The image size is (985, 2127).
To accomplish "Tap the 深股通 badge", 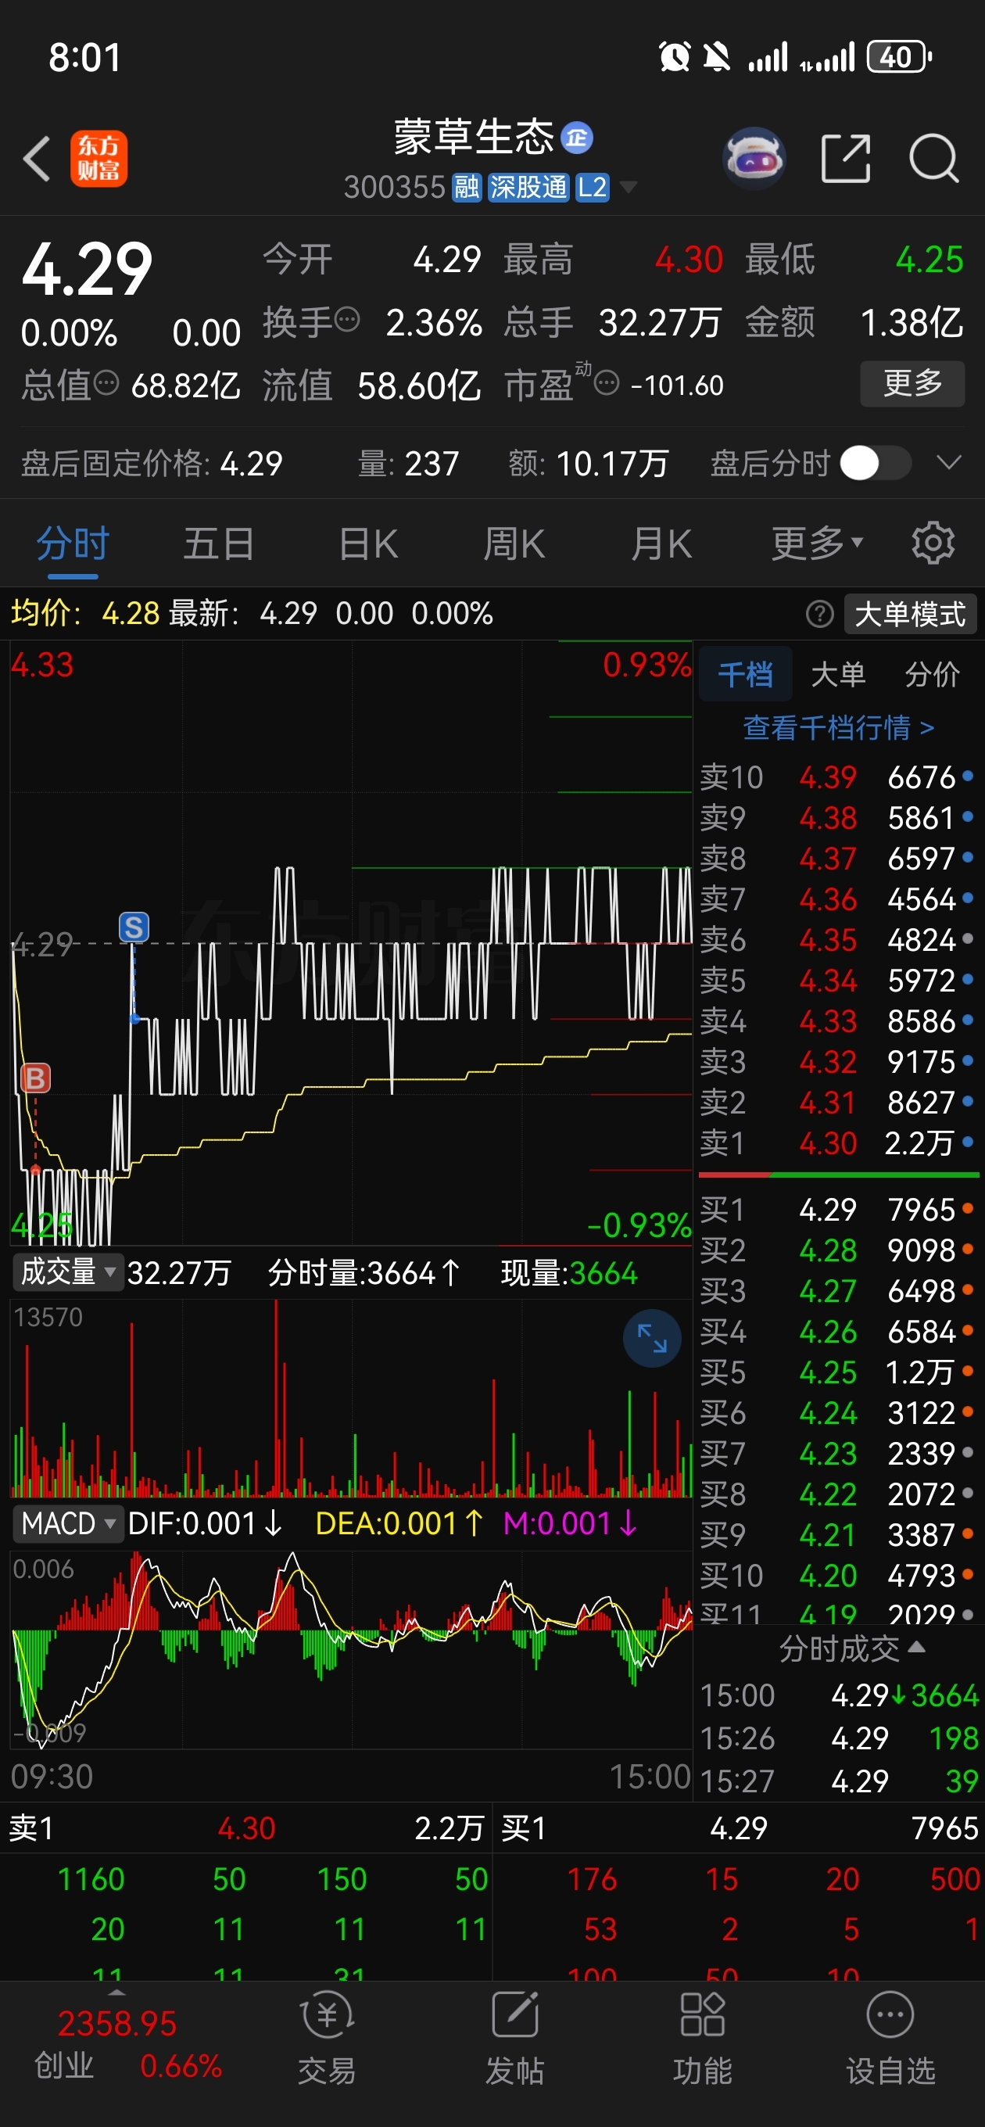I will (x=528, y=188).
